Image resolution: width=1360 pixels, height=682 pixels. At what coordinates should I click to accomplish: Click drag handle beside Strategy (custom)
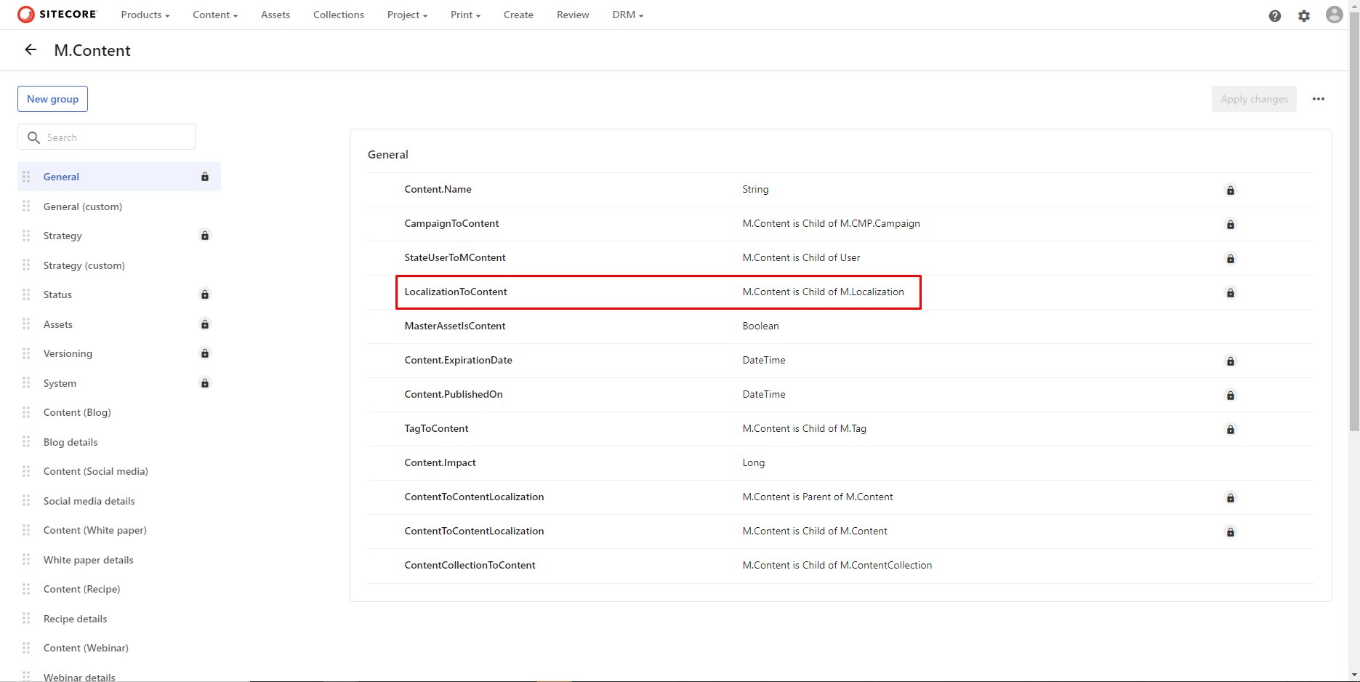[x=26, y=265]
